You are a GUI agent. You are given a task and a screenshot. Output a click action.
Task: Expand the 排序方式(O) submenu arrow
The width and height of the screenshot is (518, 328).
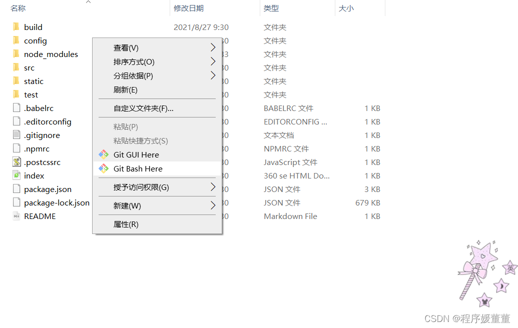(x=213, y=61)
